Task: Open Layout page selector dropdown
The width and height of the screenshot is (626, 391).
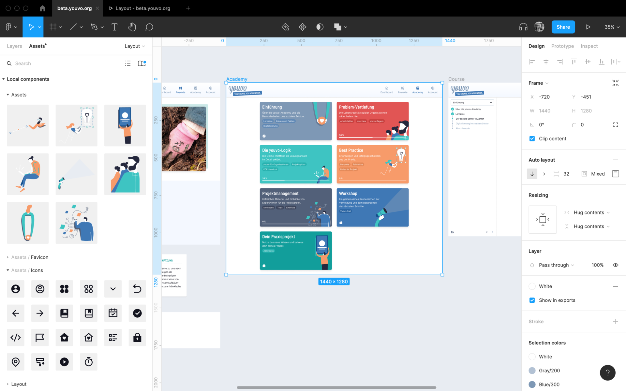Action: coord(135,46)
